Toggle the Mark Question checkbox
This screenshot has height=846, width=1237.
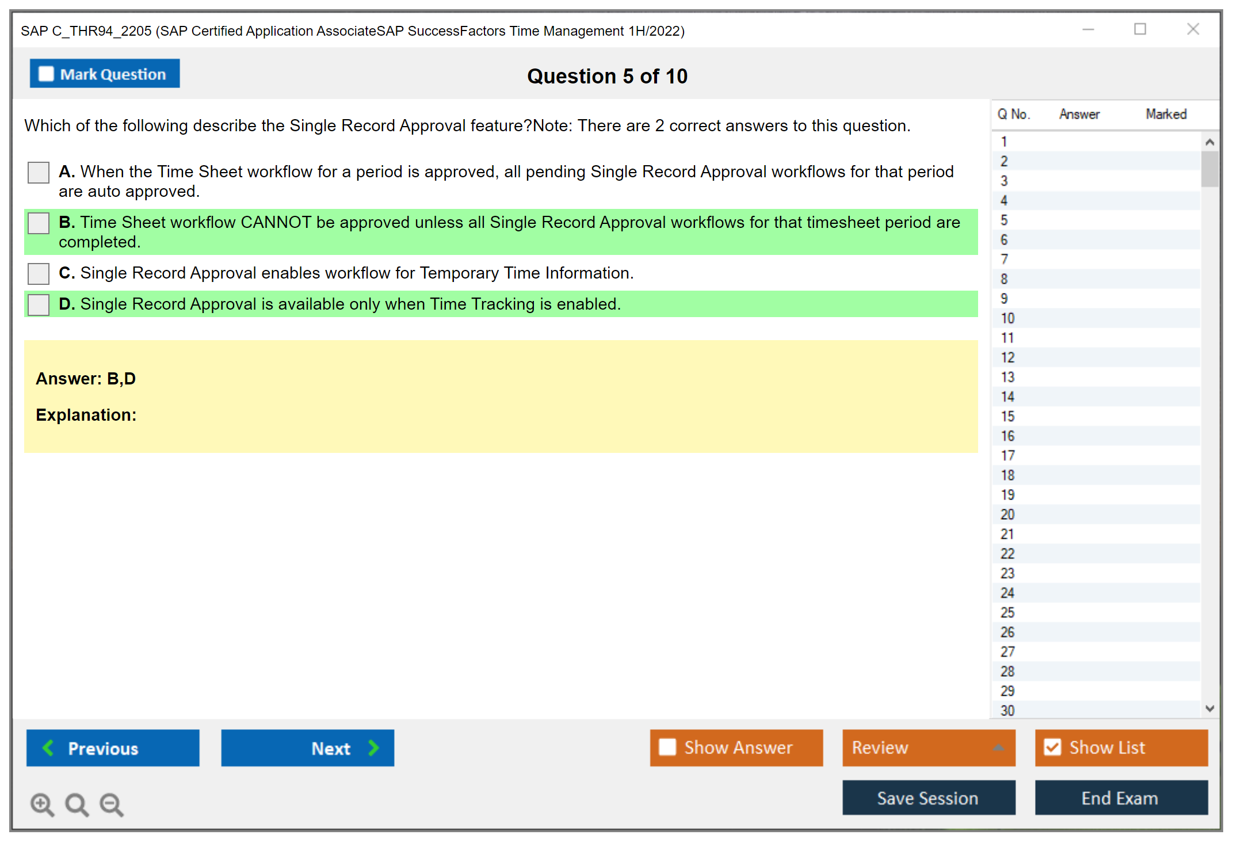click(x=46, y=74)
